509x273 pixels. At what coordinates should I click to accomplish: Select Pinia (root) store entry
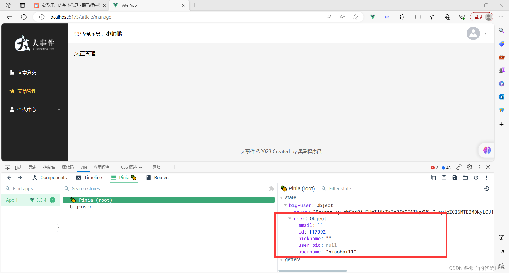pyautogui.click(x=169, y=200)
